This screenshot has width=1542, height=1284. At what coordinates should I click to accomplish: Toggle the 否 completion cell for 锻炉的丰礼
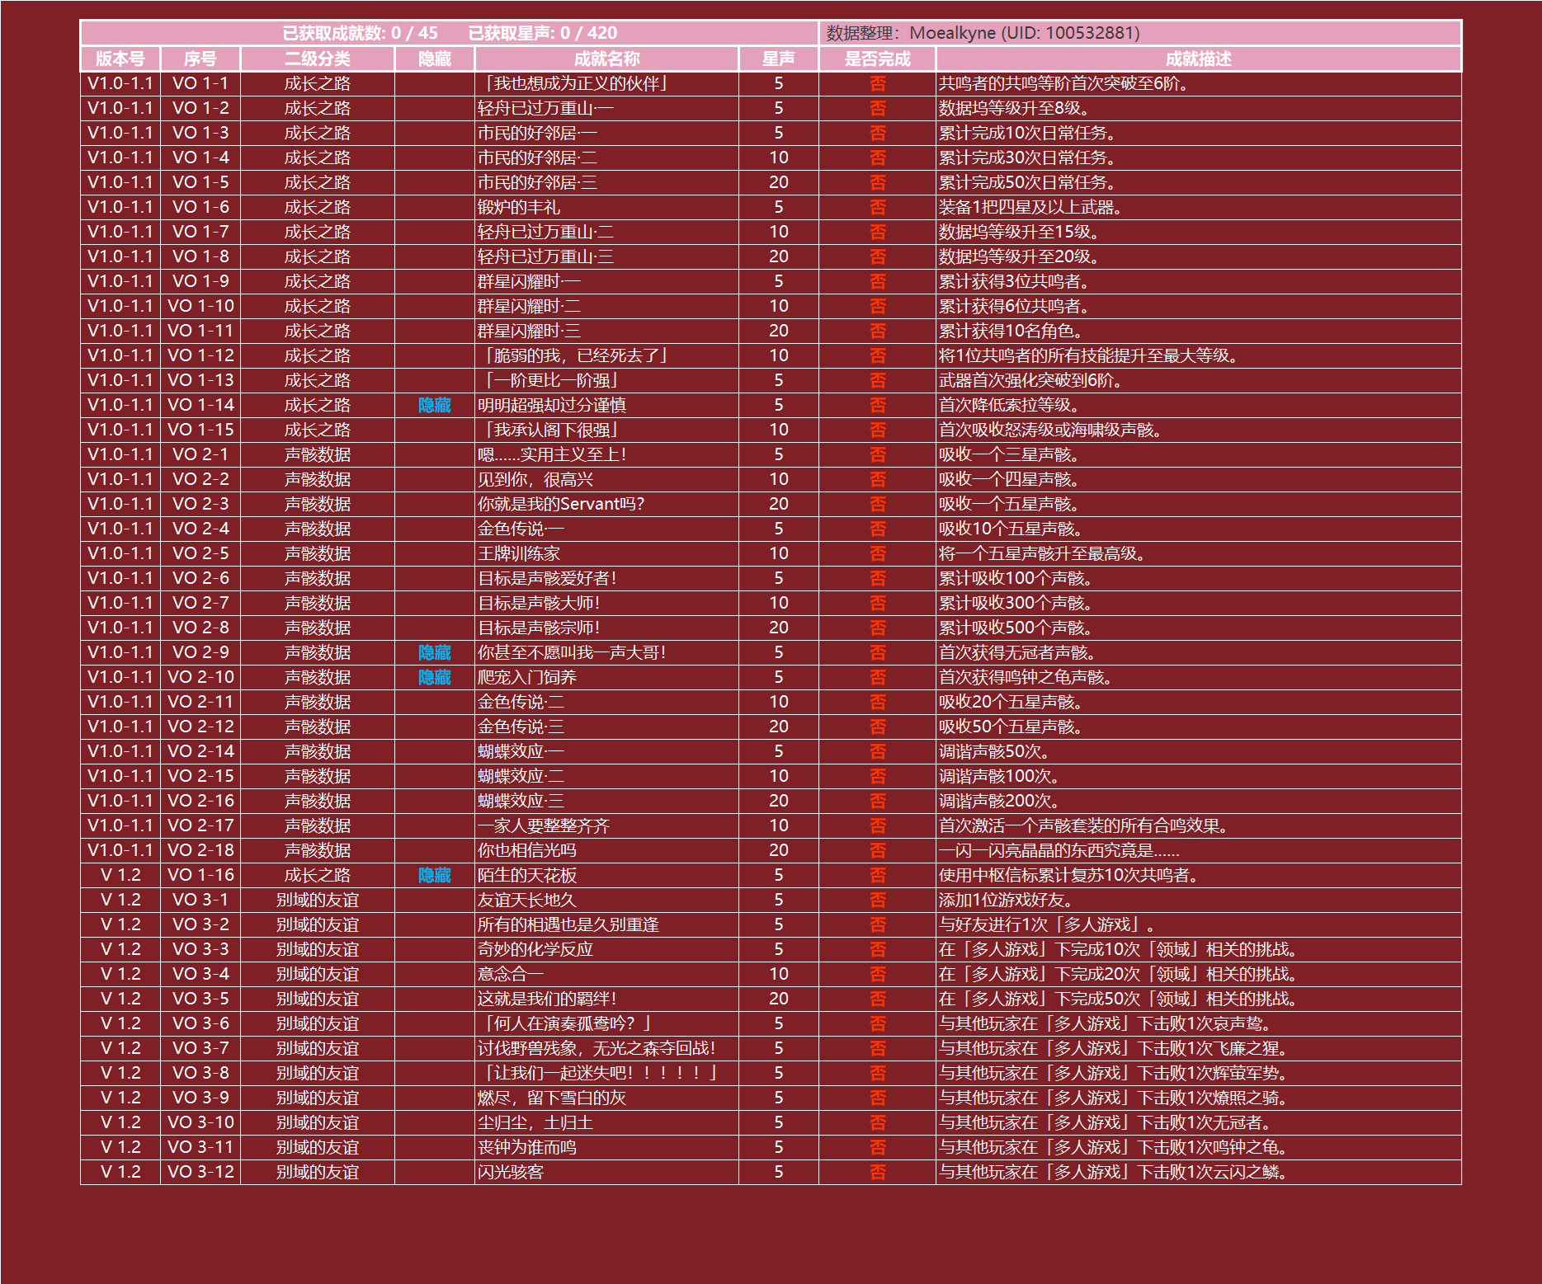point(877,207)
